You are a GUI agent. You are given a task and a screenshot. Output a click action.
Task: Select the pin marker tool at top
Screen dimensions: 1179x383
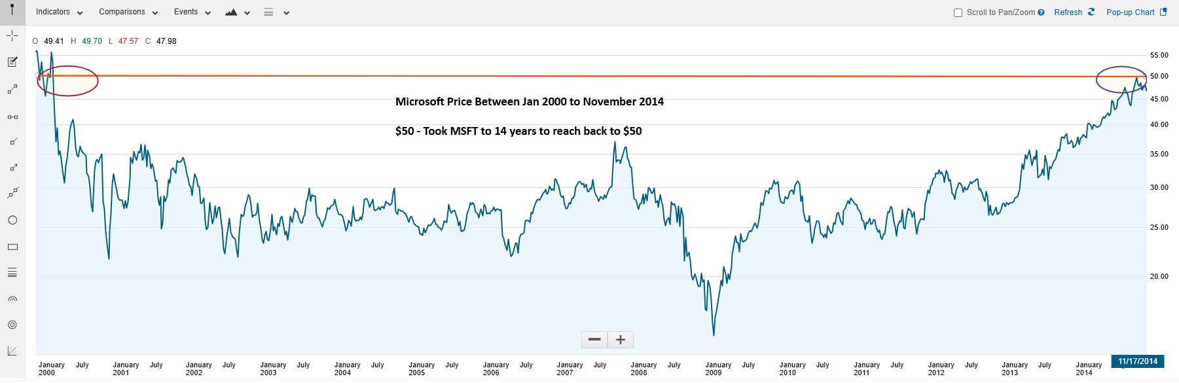(12, 10)
